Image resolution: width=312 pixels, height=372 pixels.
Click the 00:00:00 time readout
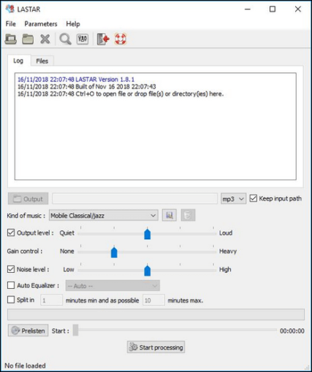tap(292, 330)
